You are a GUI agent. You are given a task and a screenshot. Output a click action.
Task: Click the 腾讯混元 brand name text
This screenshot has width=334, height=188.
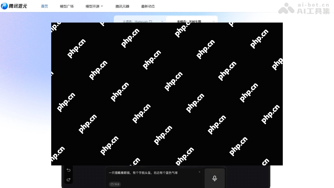(x=18, y=6)
